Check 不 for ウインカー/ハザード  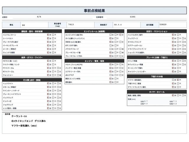coord(53,91)
